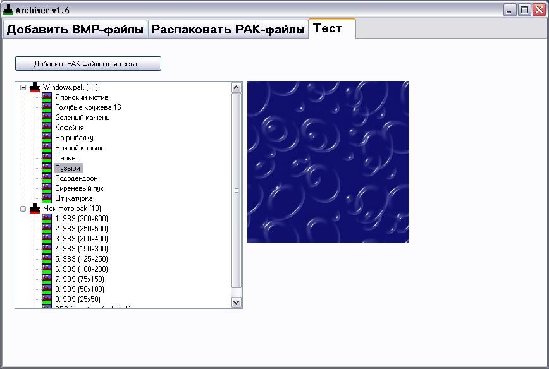549x369 pixels.
Task: Click the archive icon of Мои фото.pak
Action: point(35,209)
